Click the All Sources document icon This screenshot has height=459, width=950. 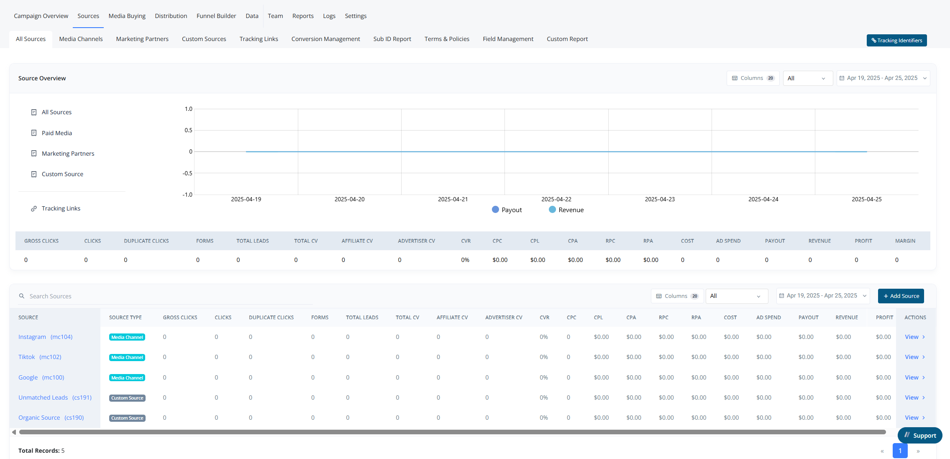pos(34,112)
